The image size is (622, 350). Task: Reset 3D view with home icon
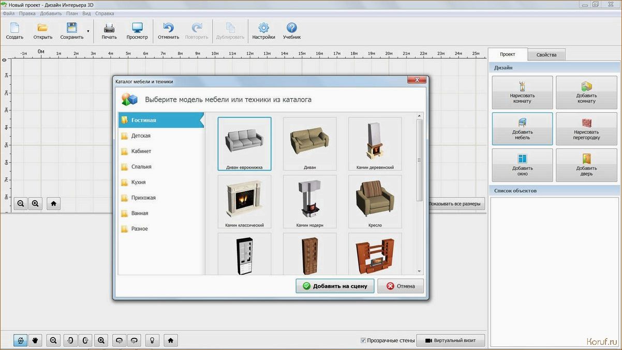pos(171,340)
